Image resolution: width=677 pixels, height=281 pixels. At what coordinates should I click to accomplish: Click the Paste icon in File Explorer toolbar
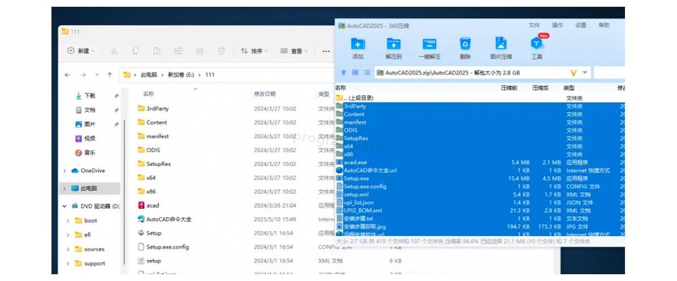point(157,51)
